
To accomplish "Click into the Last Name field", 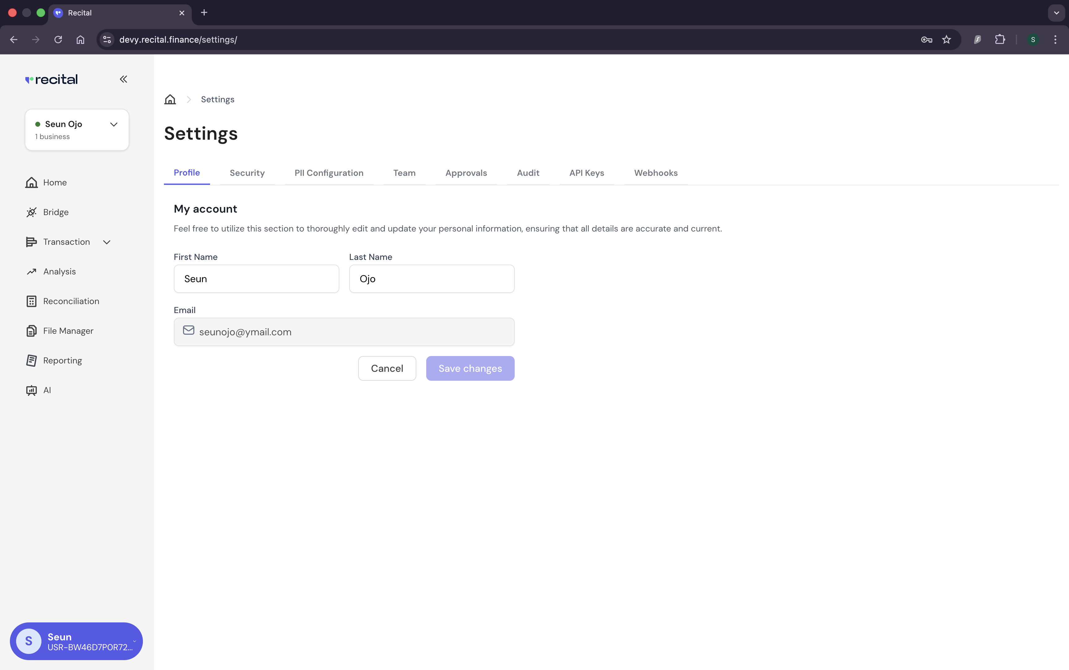I will [x=431, y=279].
